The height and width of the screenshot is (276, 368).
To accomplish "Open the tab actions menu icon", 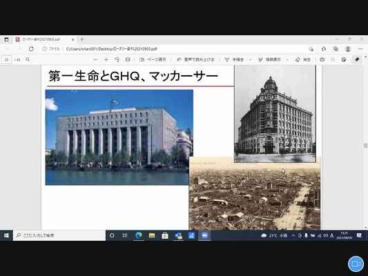I will [x=6, y=39].
